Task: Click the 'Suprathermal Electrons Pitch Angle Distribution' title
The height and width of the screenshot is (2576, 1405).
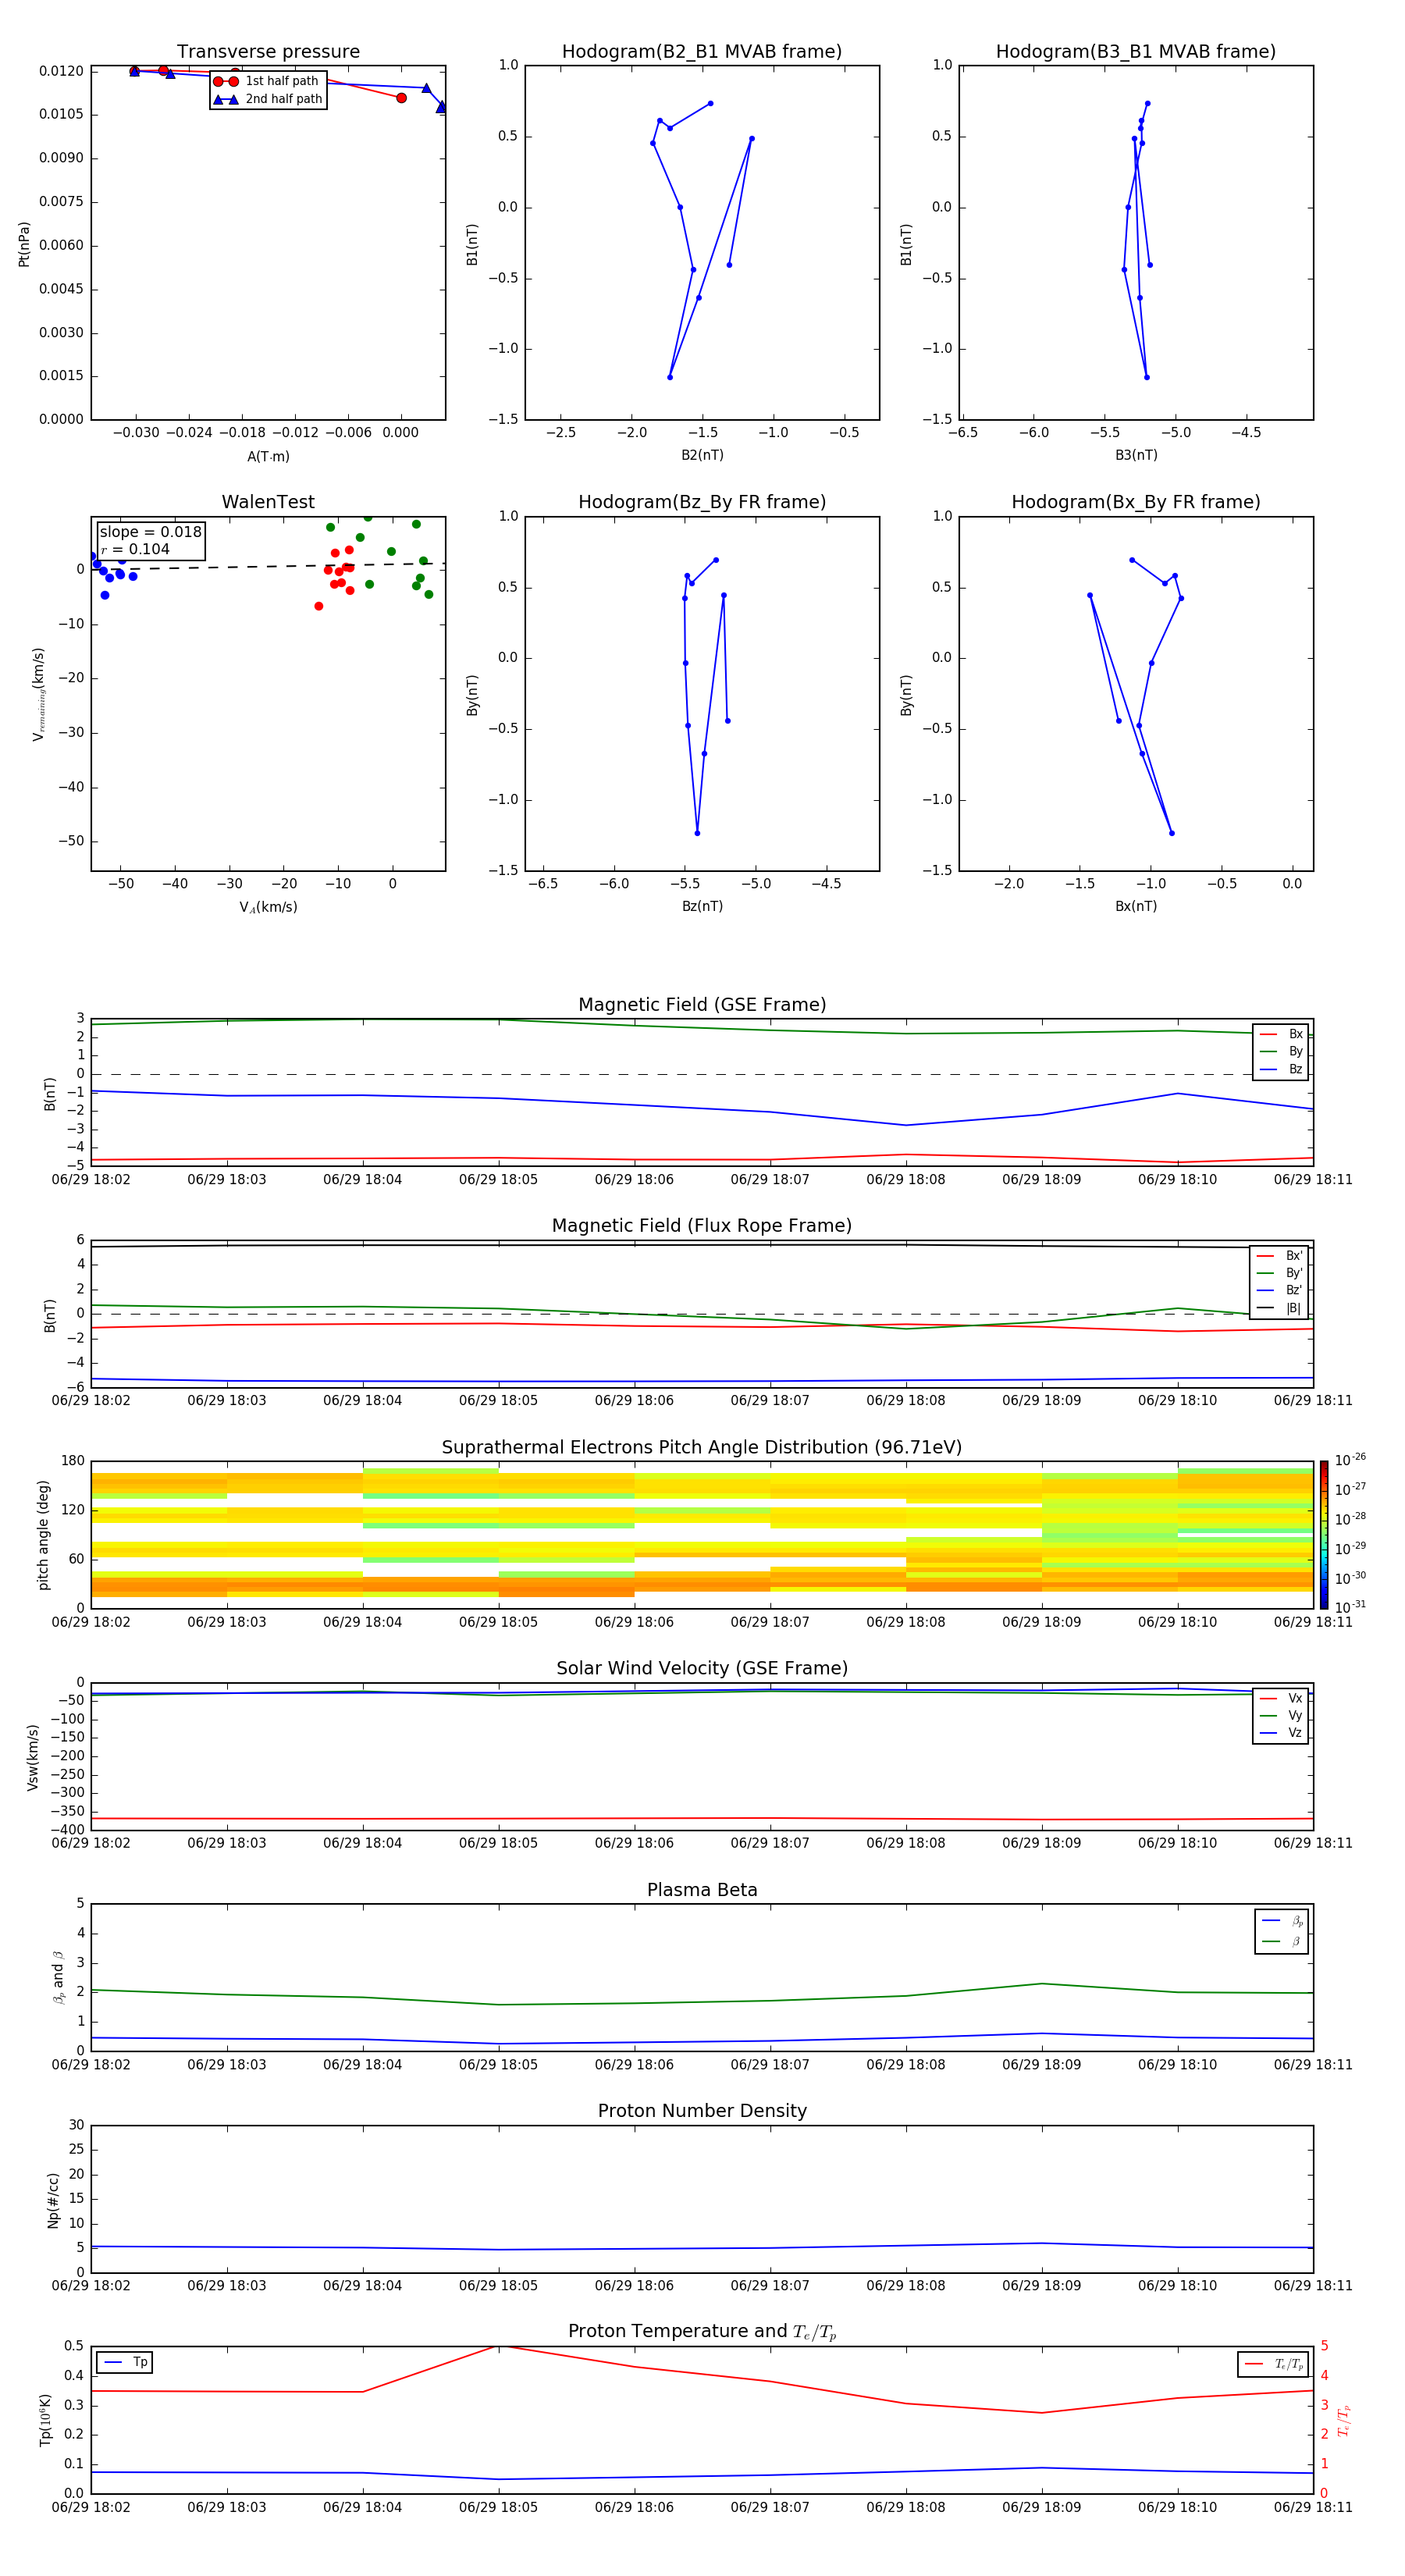Action: click(702, 1448)
